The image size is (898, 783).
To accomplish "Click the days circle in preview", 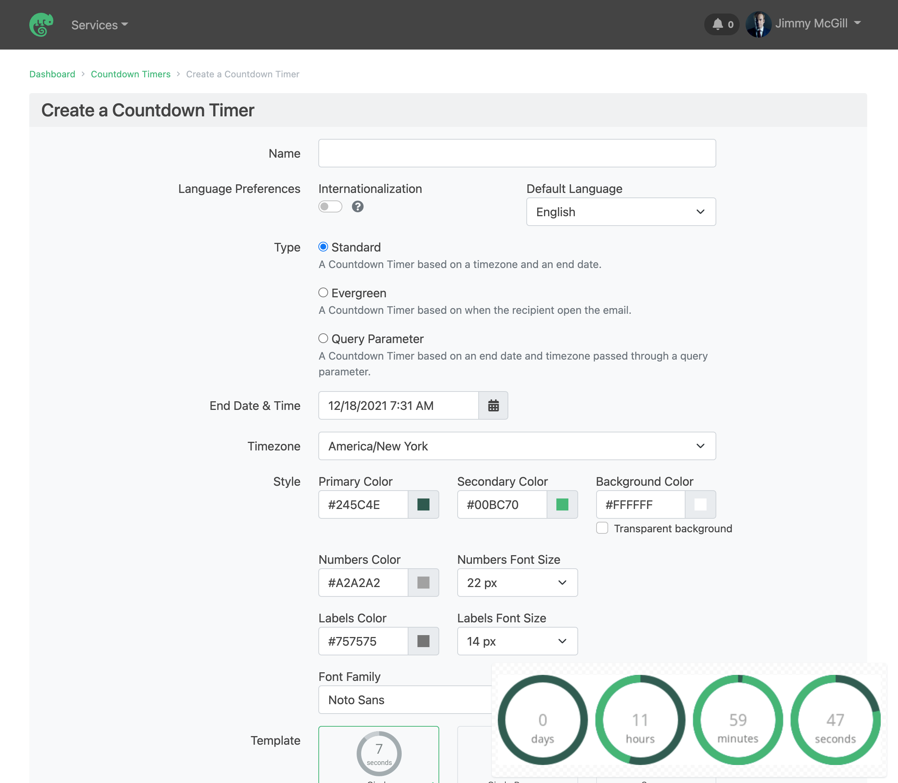I will click(543, 720).
